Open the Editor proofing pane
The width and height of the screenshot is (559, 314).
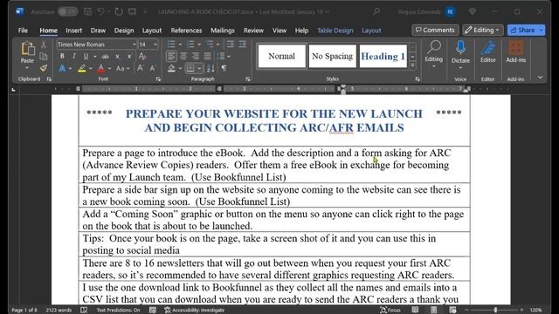(488, 52)
